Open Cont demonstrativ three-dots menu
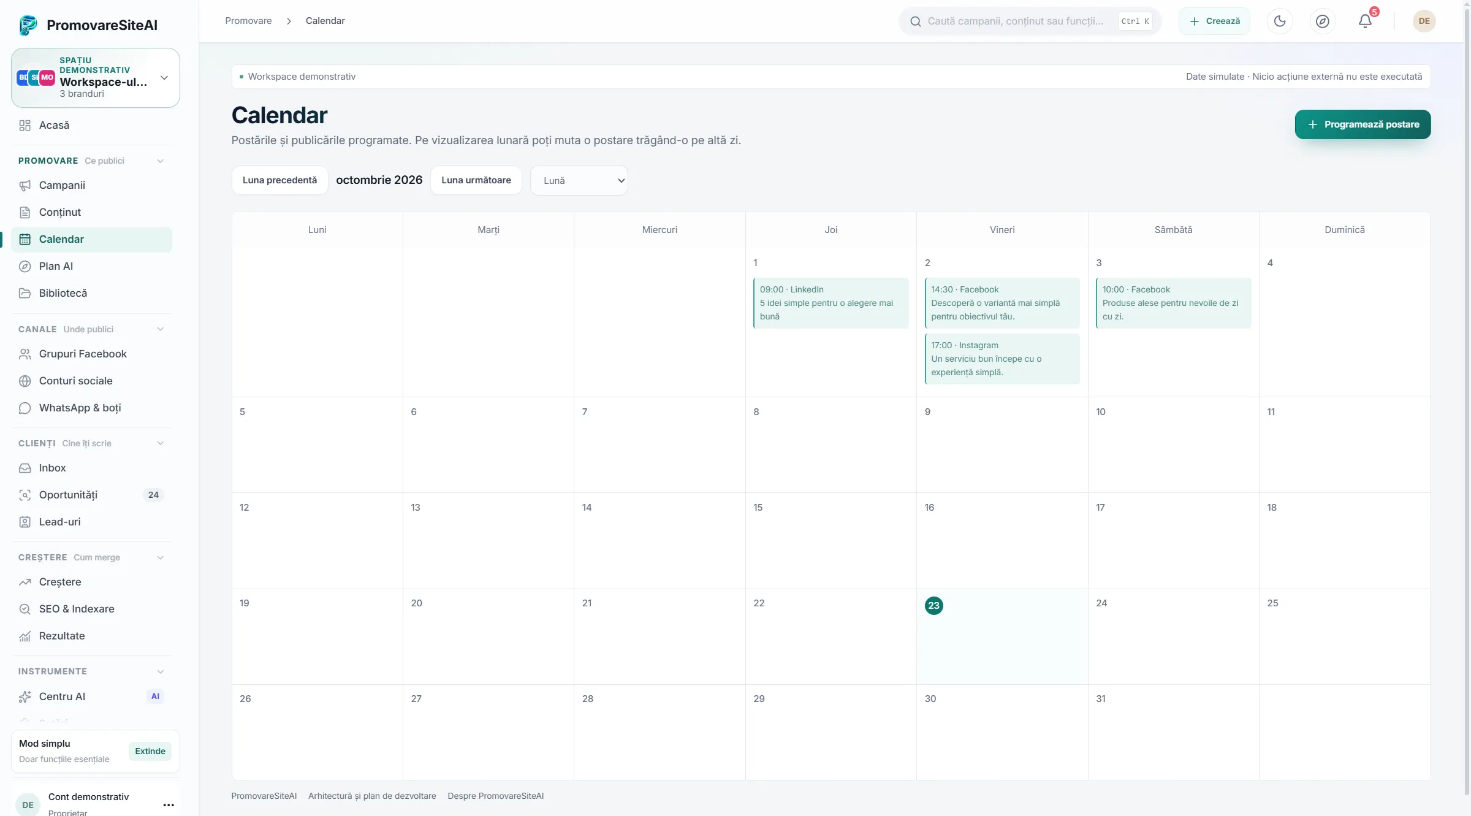 [169, 805]
